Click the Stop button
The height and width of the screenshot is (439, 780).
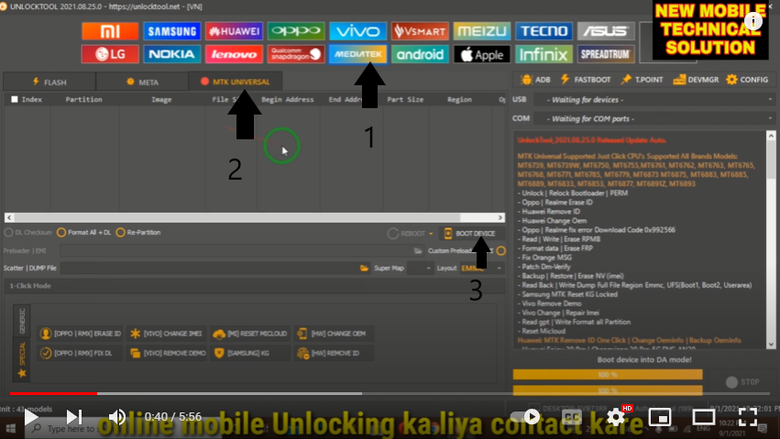point(742,382)
